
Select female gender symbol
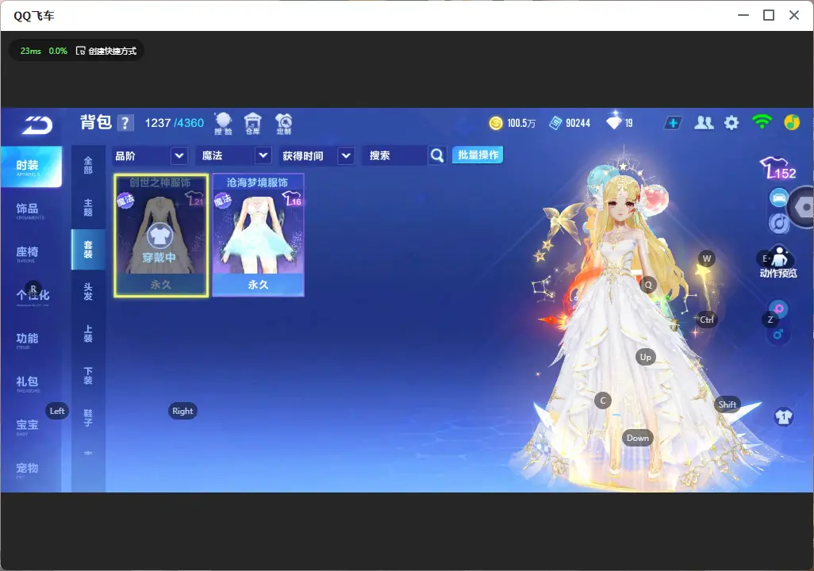779,308
